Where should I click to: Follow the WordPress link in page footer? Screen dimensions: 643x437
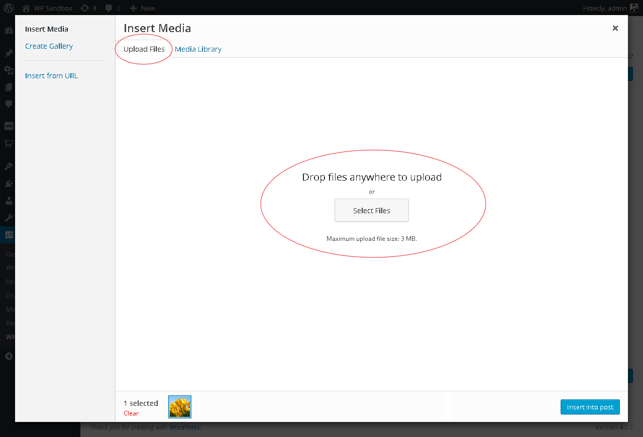coord(184,427)
